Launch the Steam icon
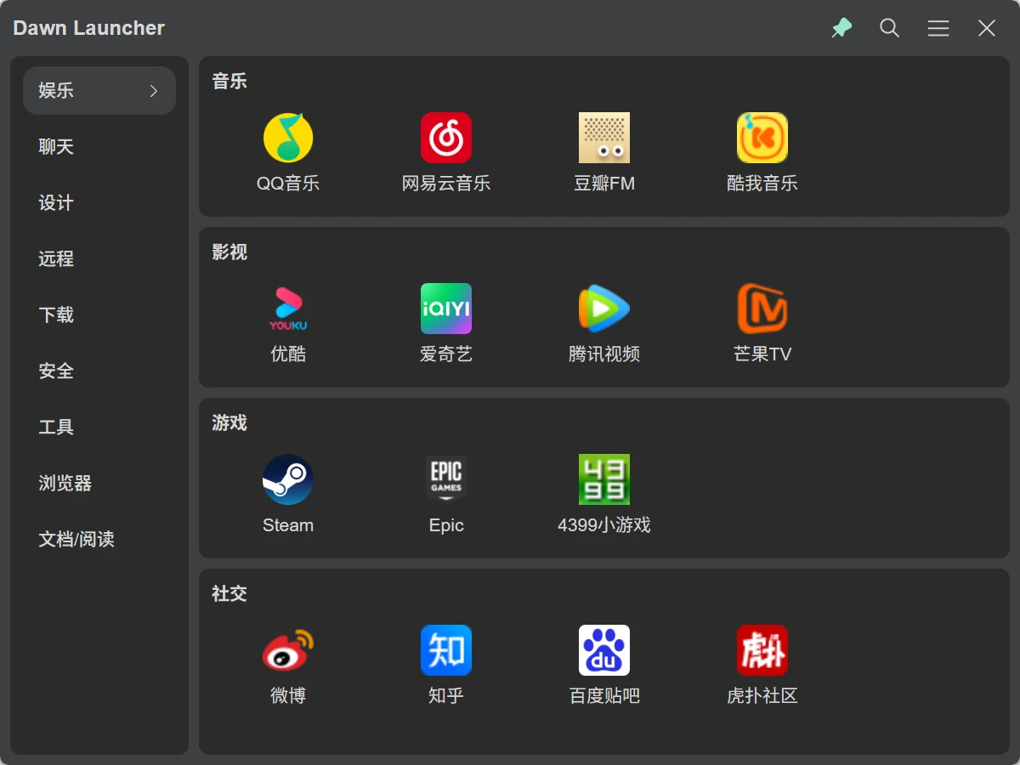1020x765 pixels. coord(288,479)
